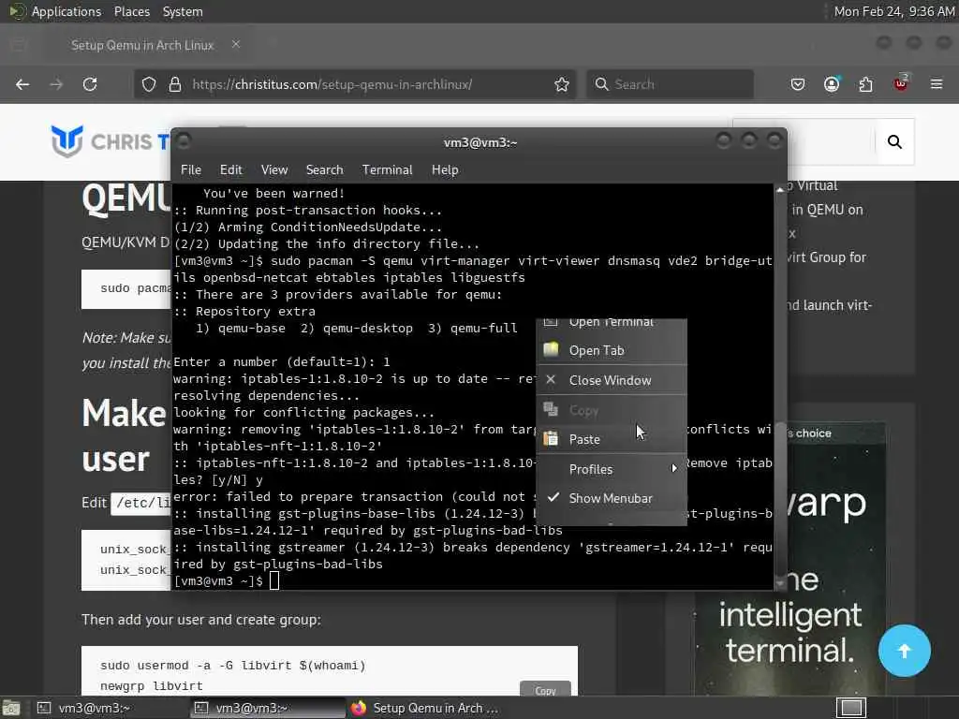Reload the christitus.com page

click(90, 84)
